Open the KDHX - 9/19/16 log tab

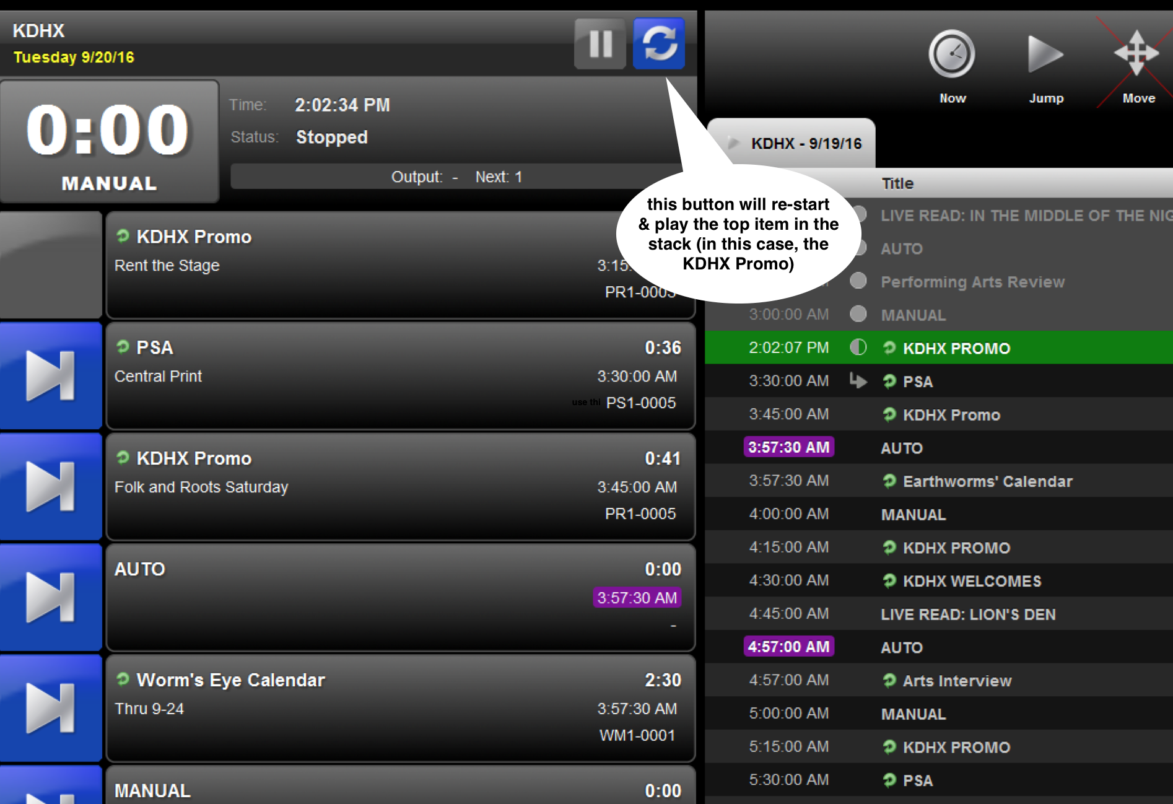point(805,144)
